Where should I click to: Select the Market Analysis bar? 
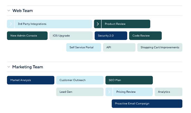[x=31, y=80]
